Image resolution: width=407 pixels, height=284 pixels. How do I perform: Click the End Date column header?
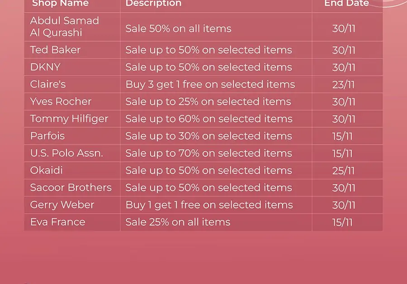click(346, 3)
